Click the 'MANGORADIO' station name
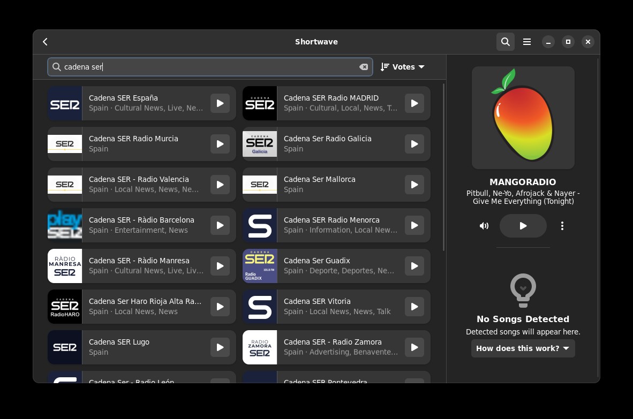 (523, 182)
